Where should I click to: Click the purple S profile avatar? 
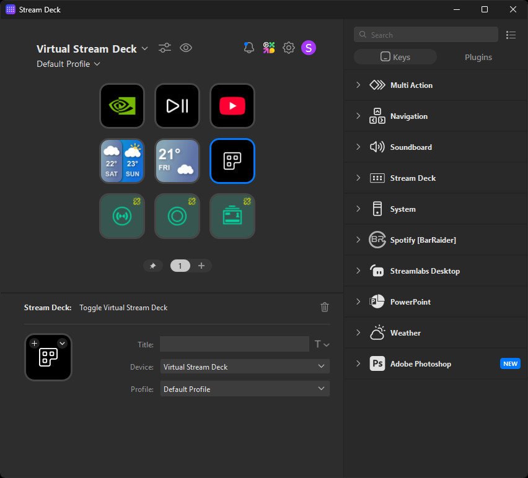(x=309, y=48)
